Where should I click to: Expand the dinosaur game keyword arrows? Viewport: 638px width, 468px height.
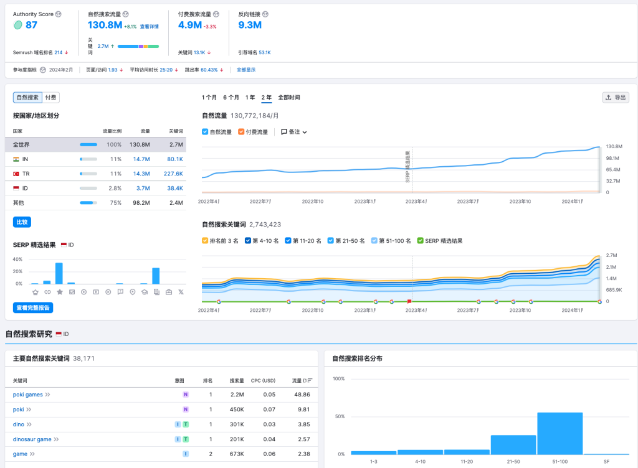tap(56, 439)
